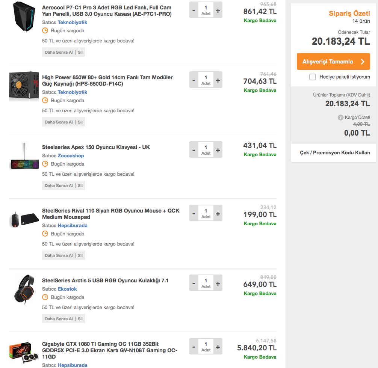The height and width of the screenshot is (368, 378).
Task: Open seller link 'Ekostok'
Action: point(67,289)
